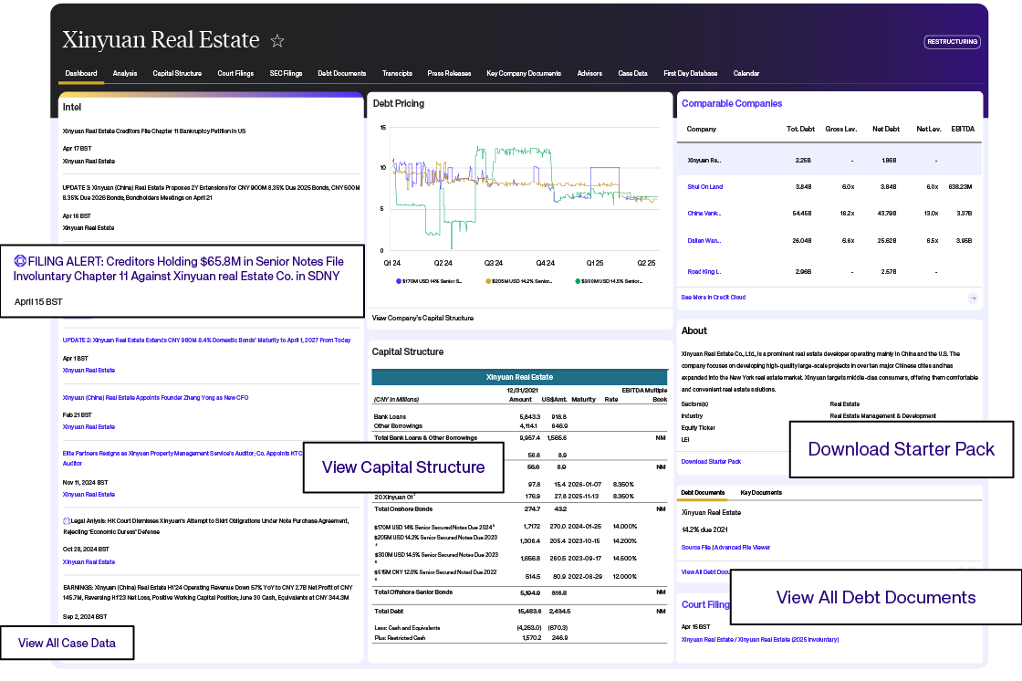Open the SEC Filings tab
1022x681 pixels.
[x=286, y=73]
